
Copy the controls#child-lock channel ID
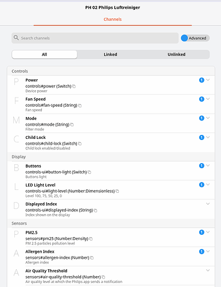pos(80,143)
